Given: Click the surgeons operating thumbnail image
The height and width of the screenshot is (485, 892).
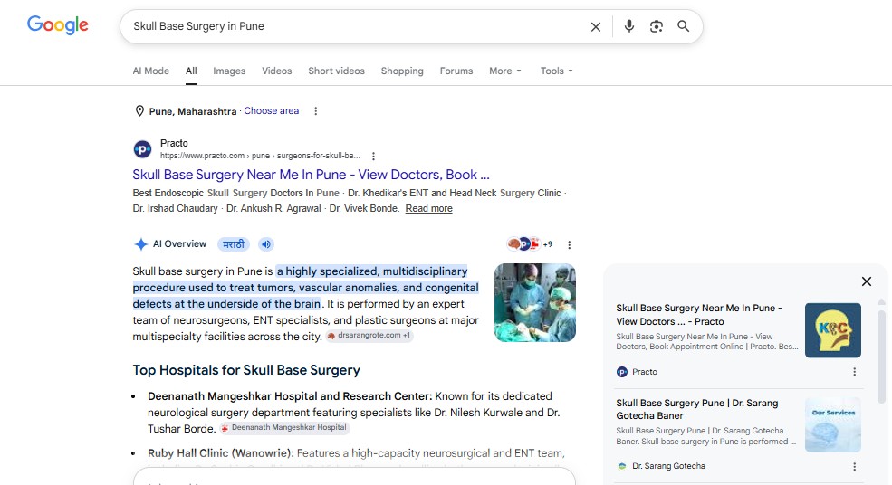Looking at the screenshot, I should pos(534,302).
